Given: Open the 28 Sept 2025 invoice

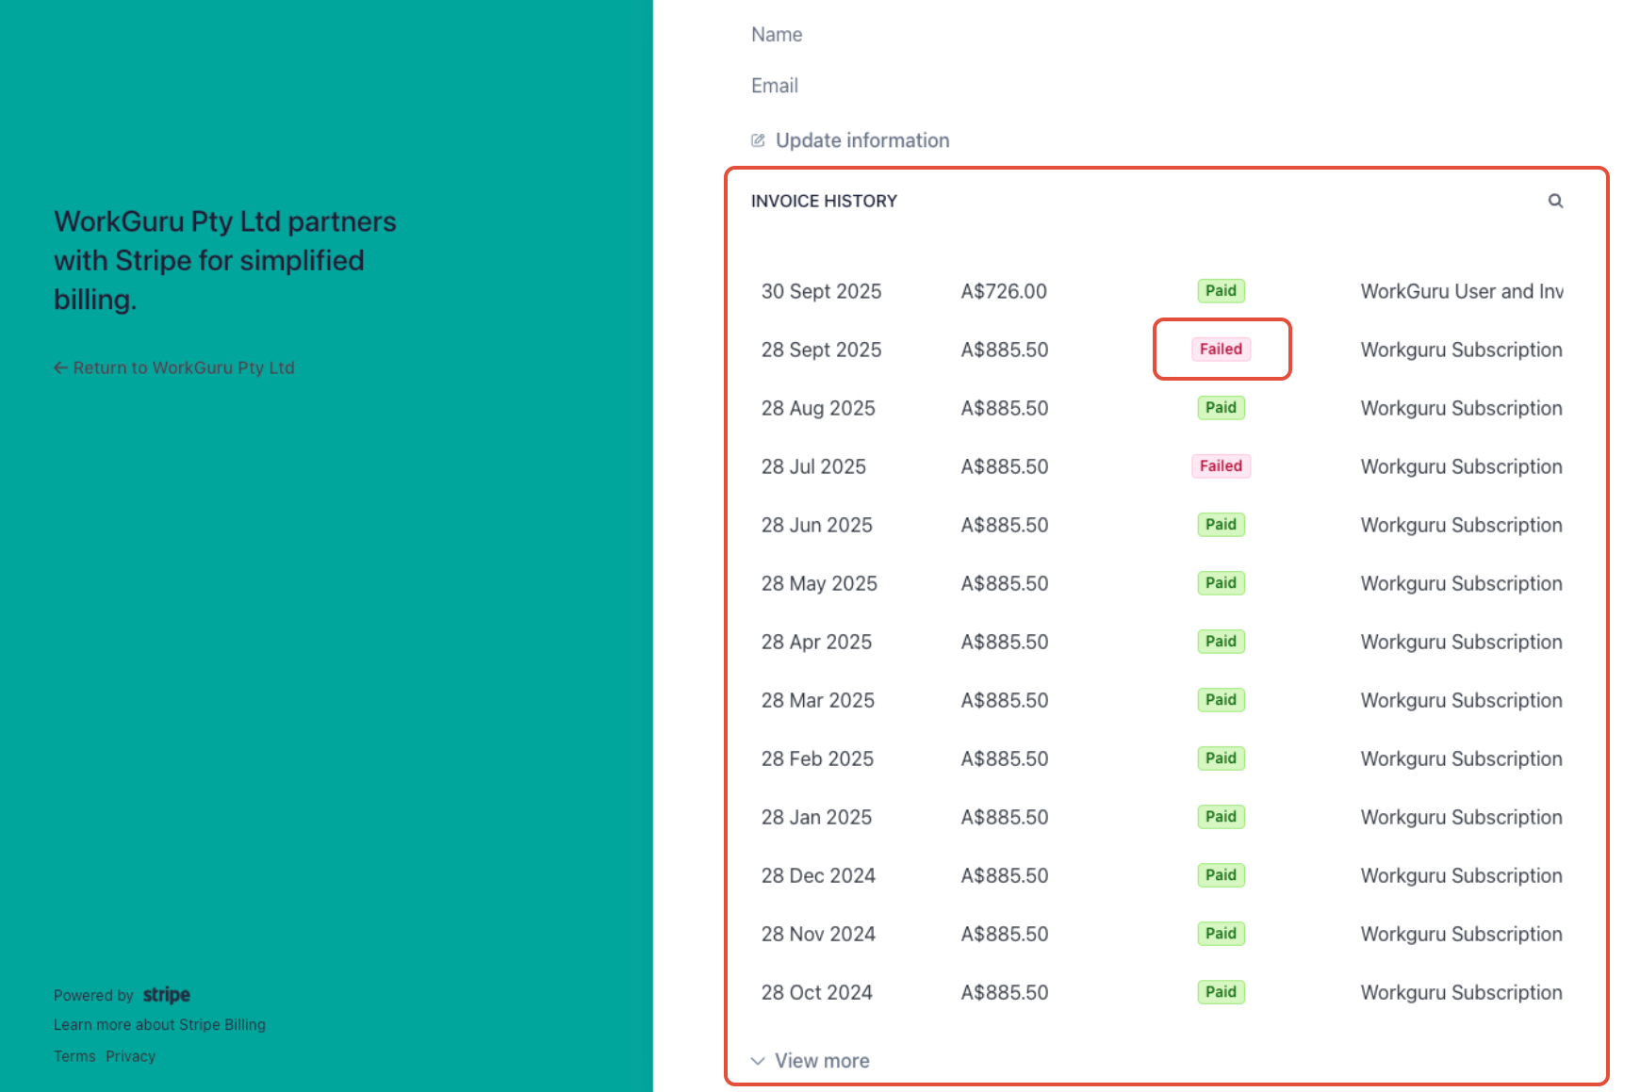Looking at the screenshot, I should (x=1162, y=350).
